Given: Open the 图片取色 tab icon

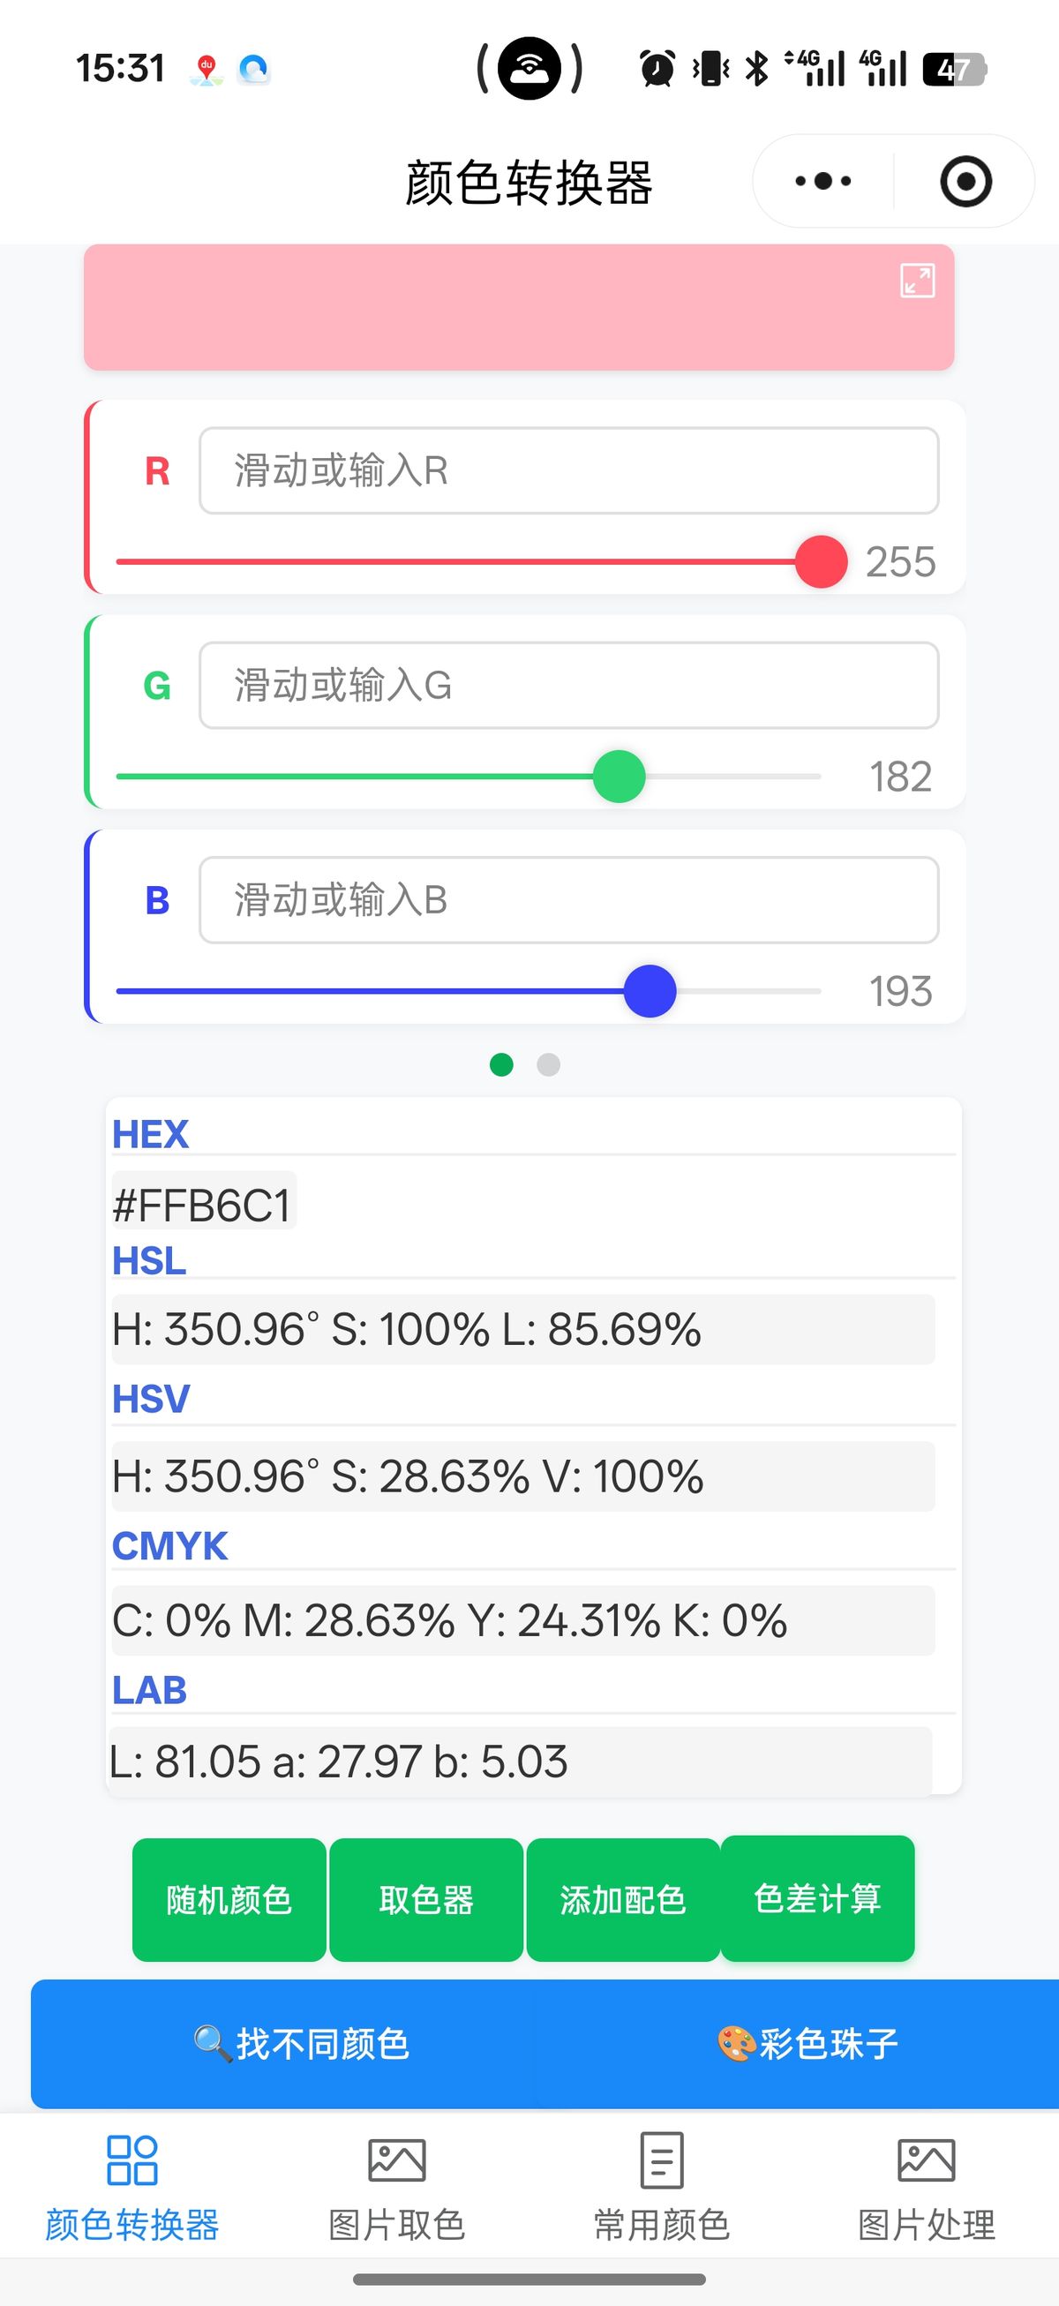Looking at the screenshot, I should (x=396, y=2160).
